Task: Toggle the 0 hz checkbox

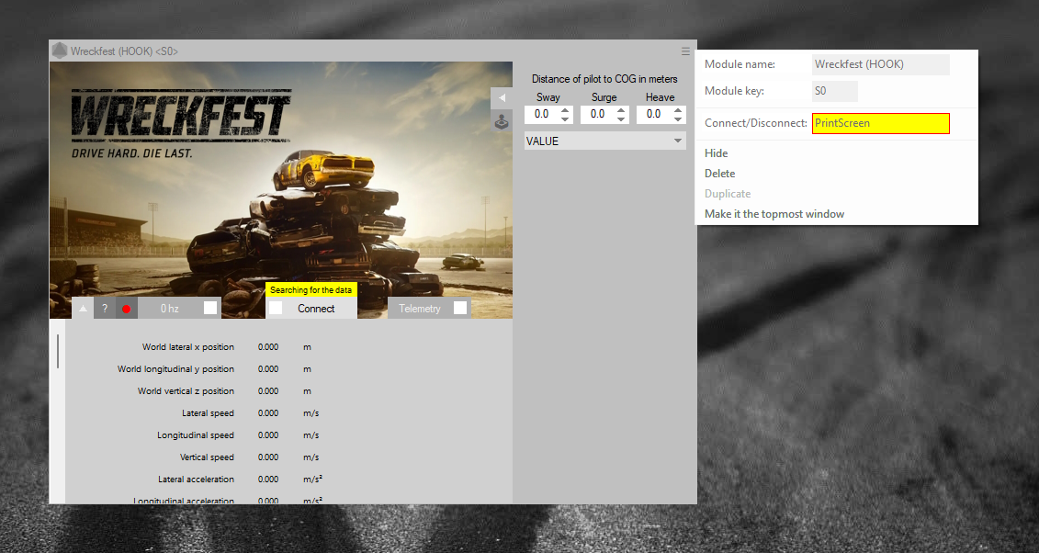Action: pos(210,308)
